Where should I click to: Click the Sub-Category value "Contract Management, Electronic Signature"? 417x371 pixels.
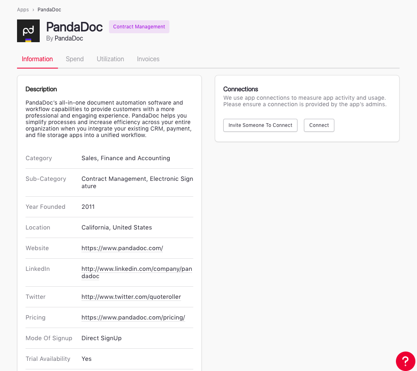[x=137, y=182]
